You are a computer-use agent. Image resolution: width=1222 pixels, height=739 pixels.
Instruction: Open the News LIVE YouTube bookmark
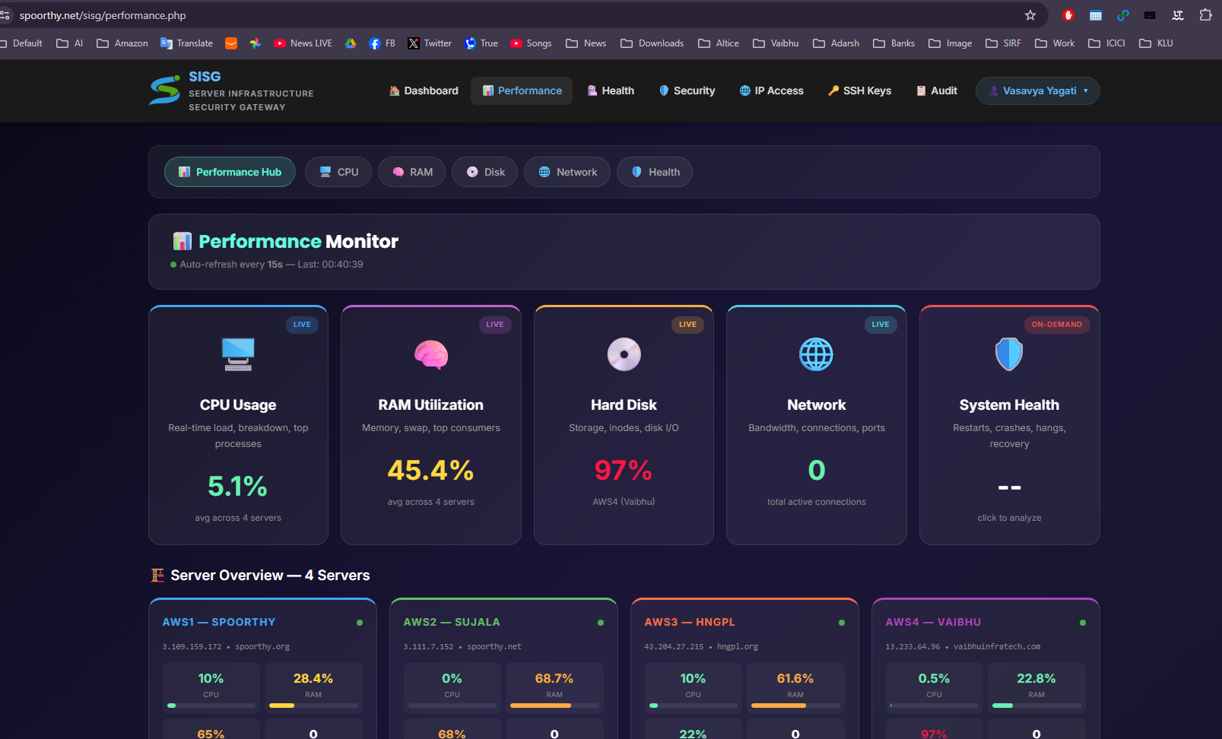[303, 43]
